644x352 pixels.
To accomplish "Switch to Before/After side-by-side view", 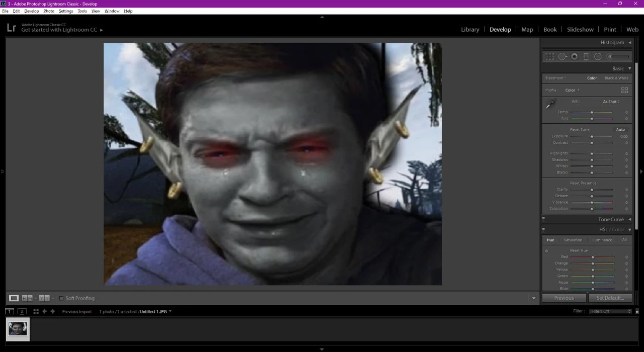I will pos(27,298).
